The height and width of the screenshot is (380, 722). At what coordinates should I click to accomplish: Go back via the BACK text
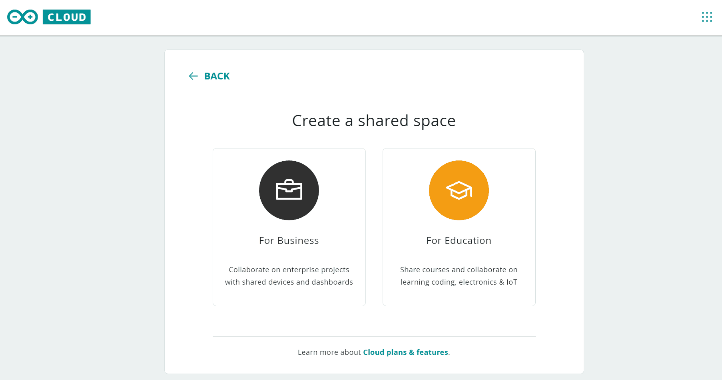pyautogui.click(x=217, y=76)
